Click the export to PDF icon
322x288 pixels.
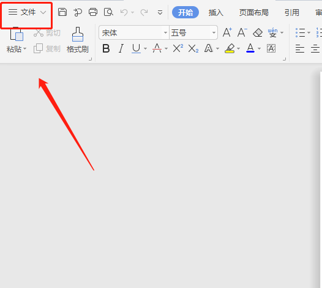pyautogui.click(x=78, y=12)
